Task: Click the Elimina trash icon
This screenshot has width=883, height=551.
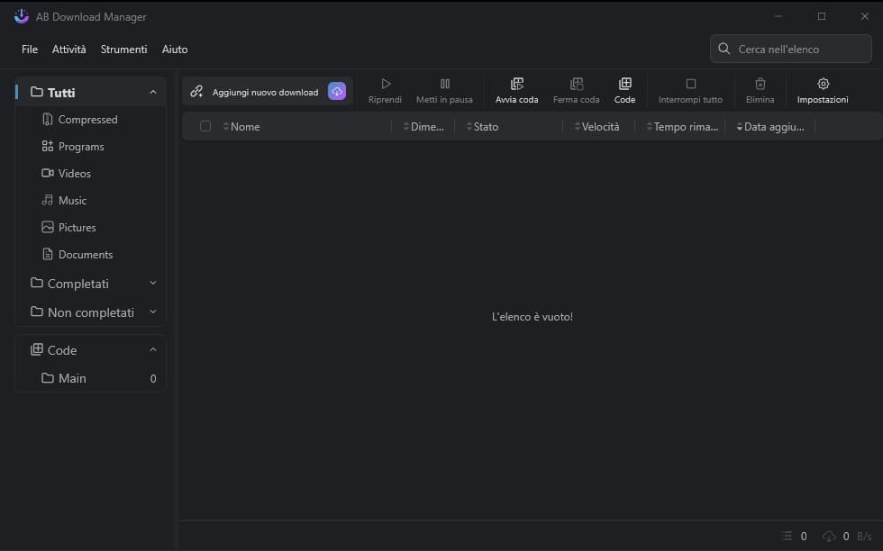Action: 760,84
